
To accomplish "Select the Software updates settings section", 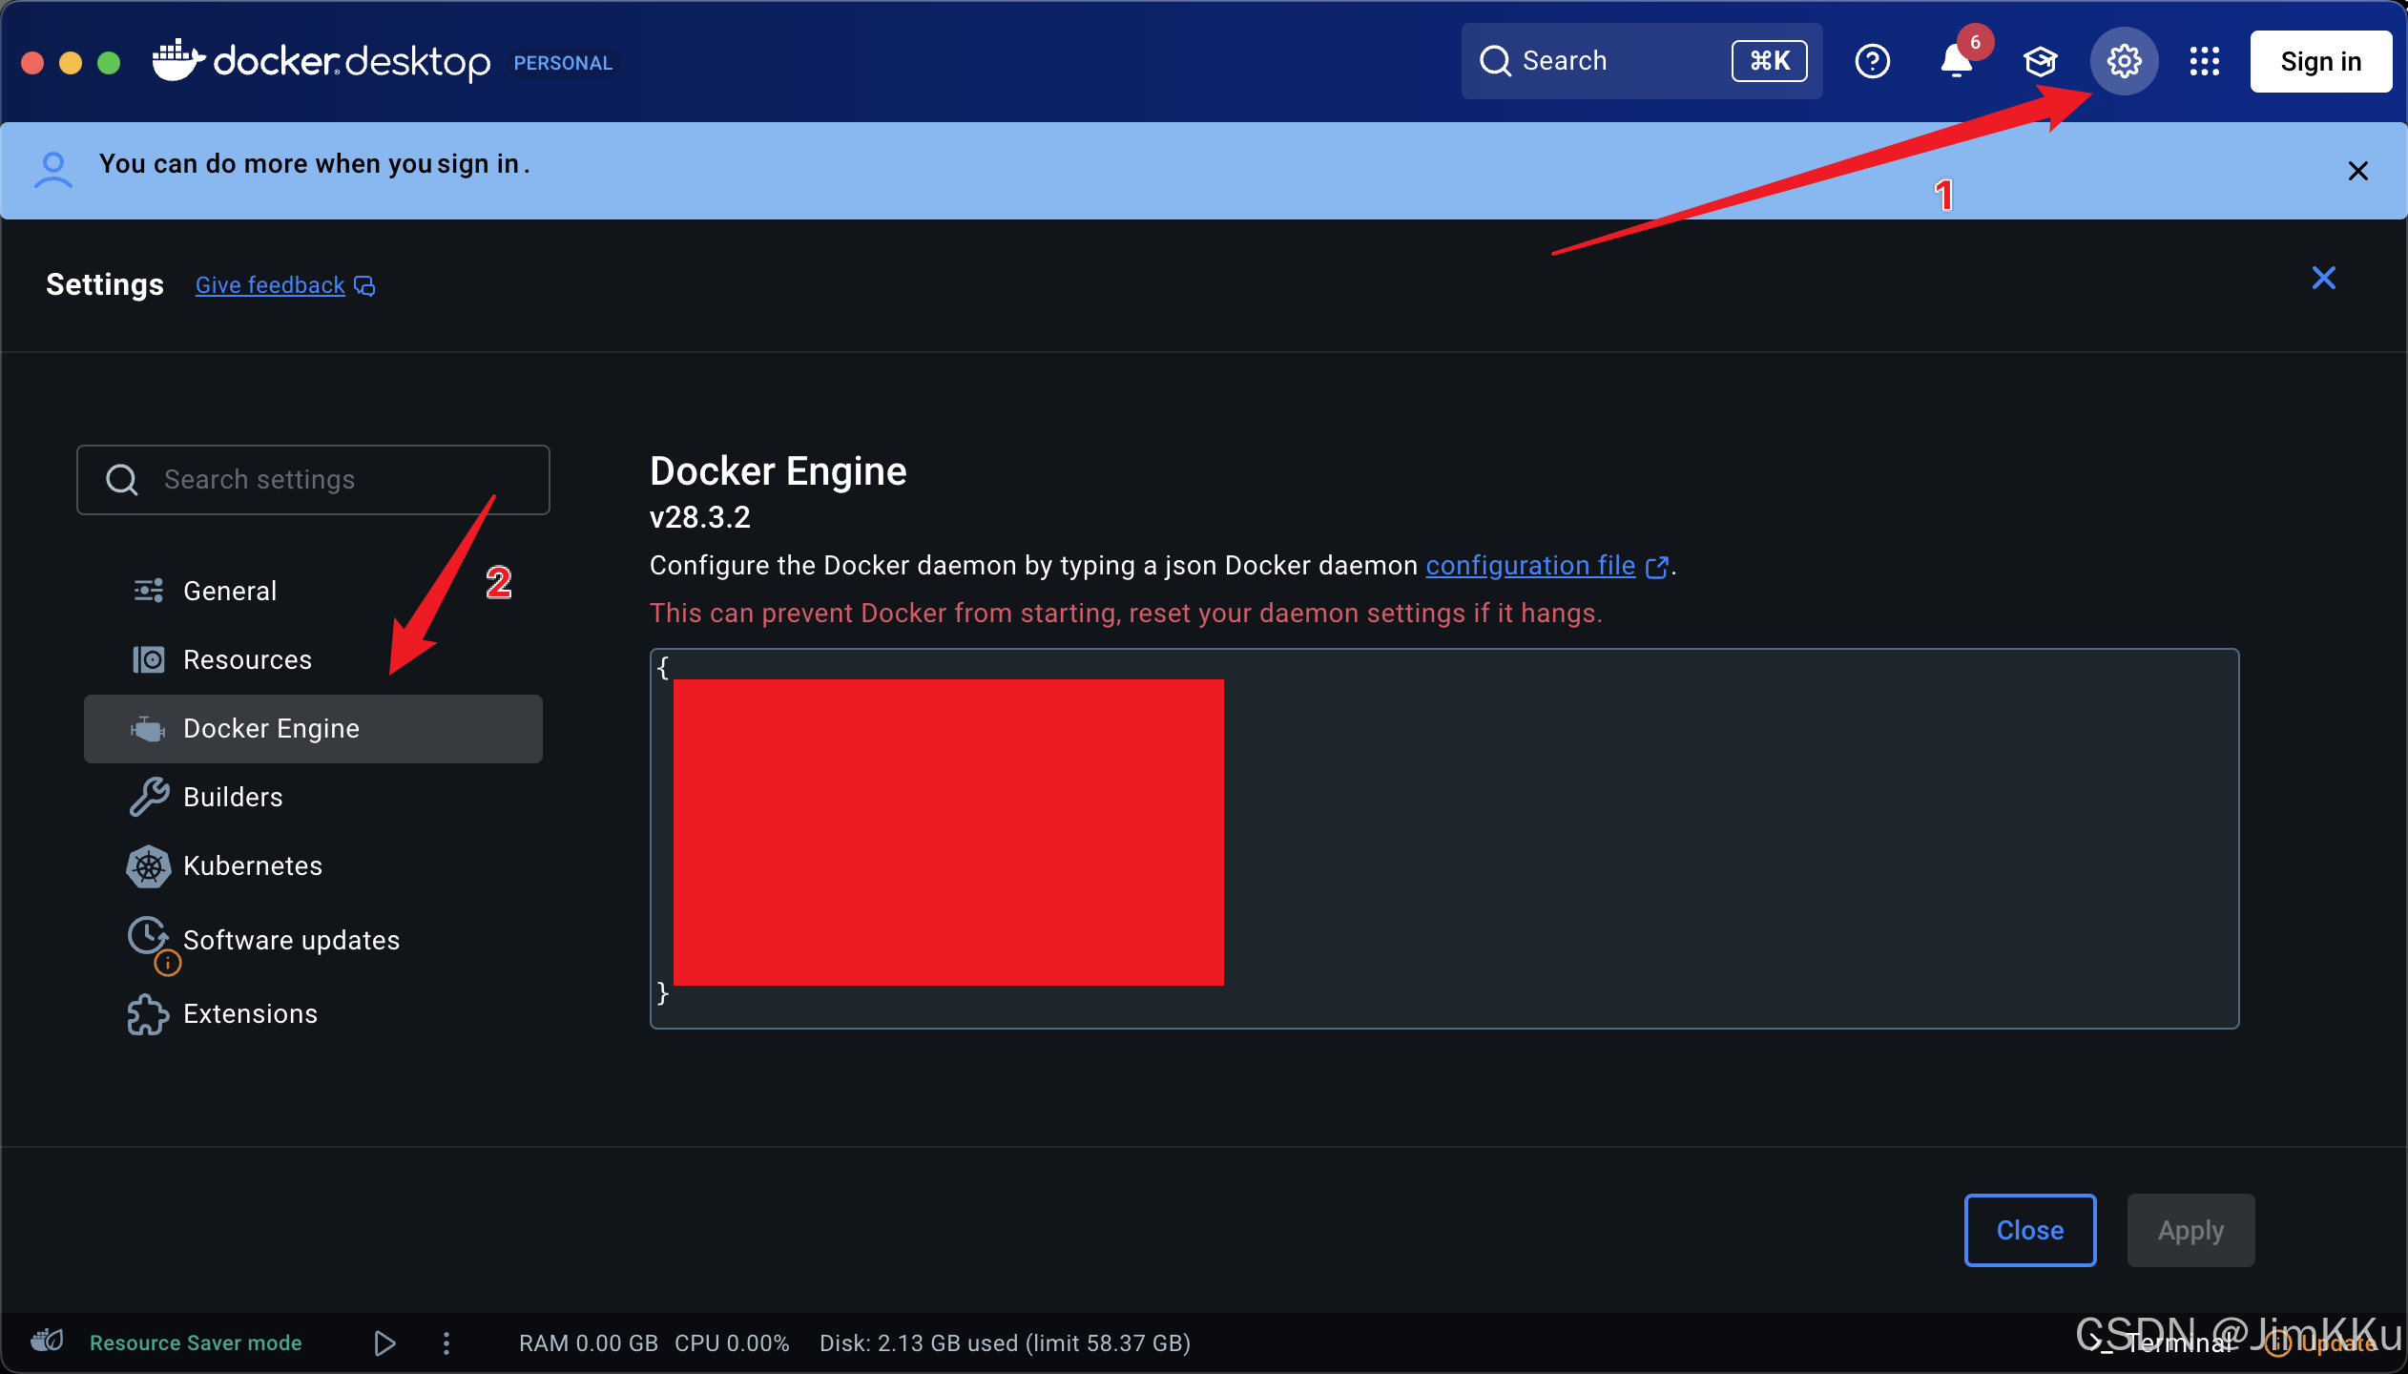I will pyautogui.click(x=313, y=940).
